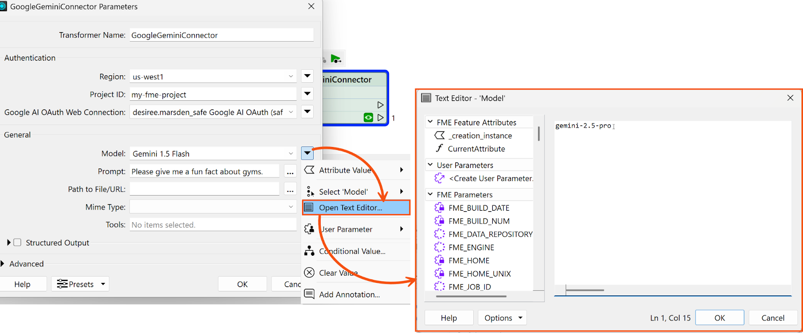
Task: Open the Project ID options arrow button
Action: coord(308,94)
